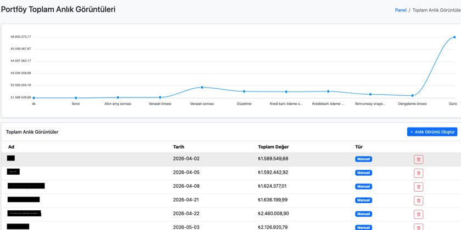Click the y-axis label 65.599.567,67
This screenshot has width=461, height=230.
(21, 49)
